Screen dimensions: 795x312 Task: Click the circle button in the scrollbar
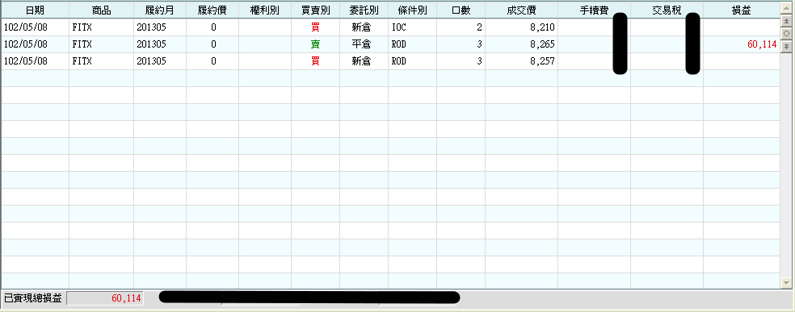(x=786, y=33)
